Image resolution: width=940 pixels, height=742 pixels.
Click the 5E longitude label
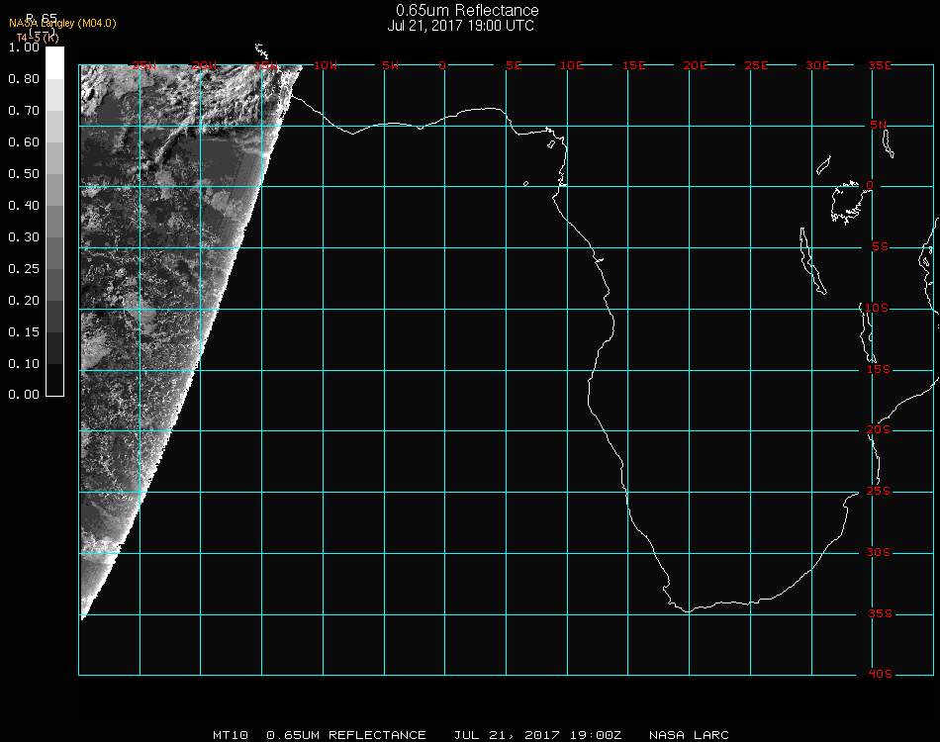pyautogui.click(x=514, y=65)
